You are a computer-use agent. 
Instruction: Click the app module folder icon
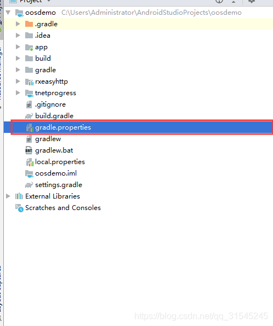click(29, 47)
